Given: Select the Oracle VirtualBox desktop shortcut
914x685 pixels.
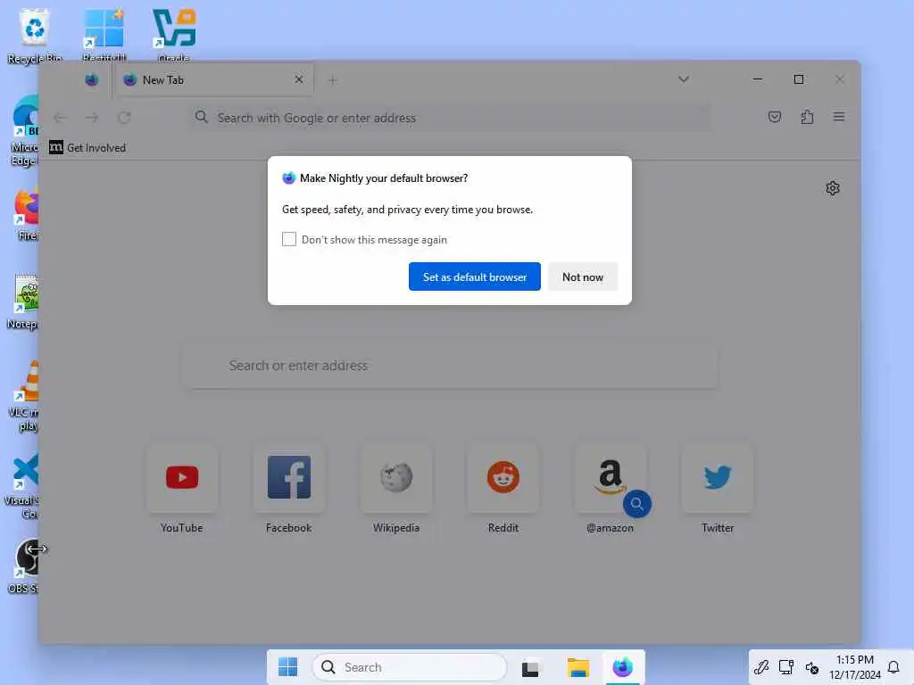Looking at the screenshot, I should click(x=174, y=36).
